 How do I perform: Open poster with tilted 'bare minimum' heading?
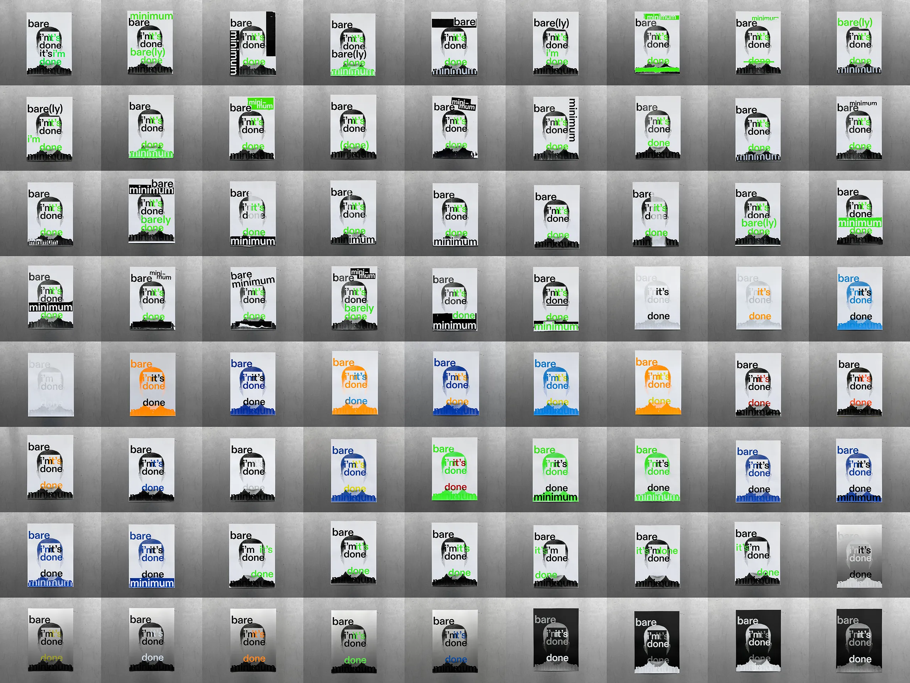click(253, 299)
